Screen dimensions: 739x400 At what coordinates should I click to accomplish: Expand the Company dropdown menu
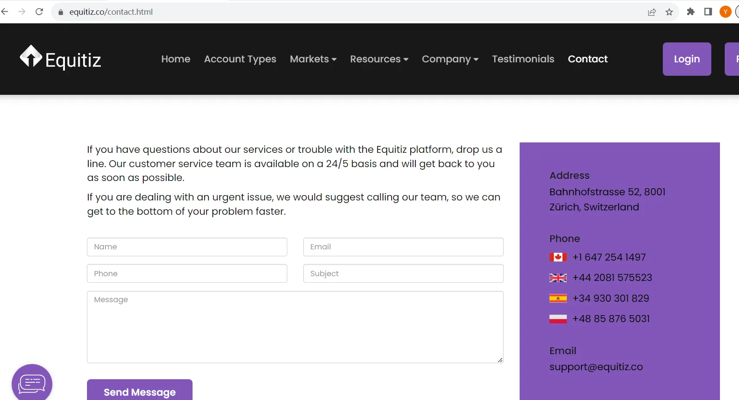[450, 59]
